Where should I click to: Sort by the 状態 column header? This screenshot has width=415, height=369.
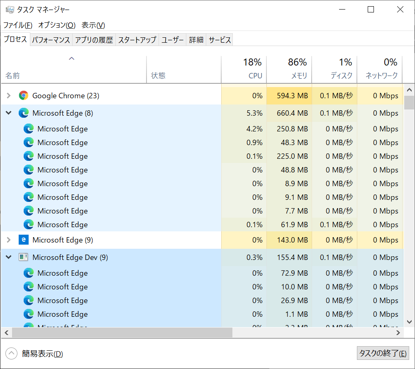point(184,70)
